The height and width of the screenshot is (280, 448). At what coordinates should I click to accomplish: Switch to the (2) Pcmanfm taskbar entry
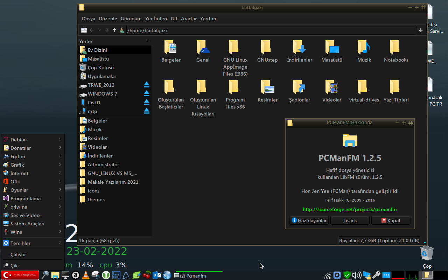click(198, 276)
